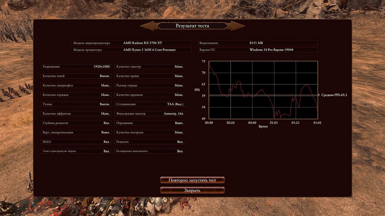Screen dimensions: 385x216
Task: Click the 75 FPS axis value
Action: [203, 61]
